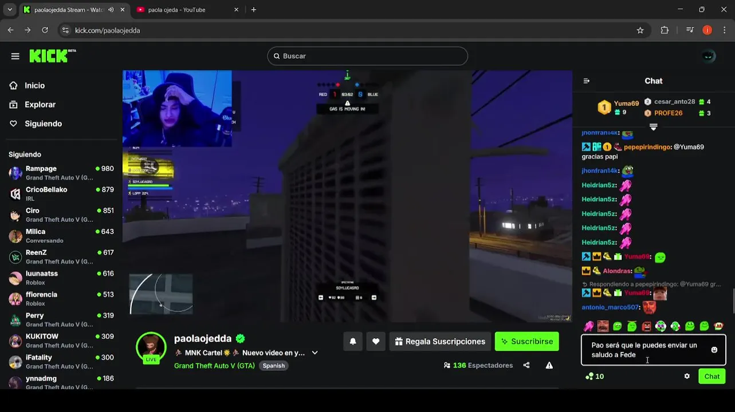The image size is (735, 412).
Task: Go to Inicio in sidebar
Action: click(x=34, y=85)
